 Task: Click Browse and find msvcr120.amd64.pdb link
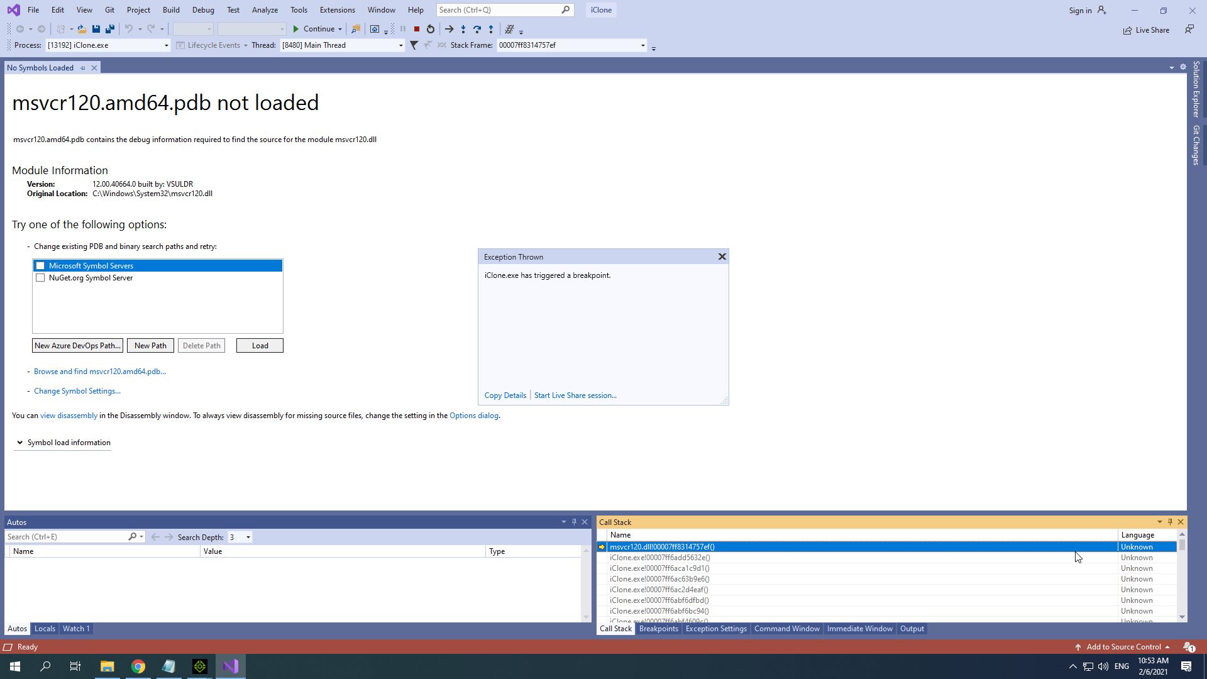pos(100,372)
